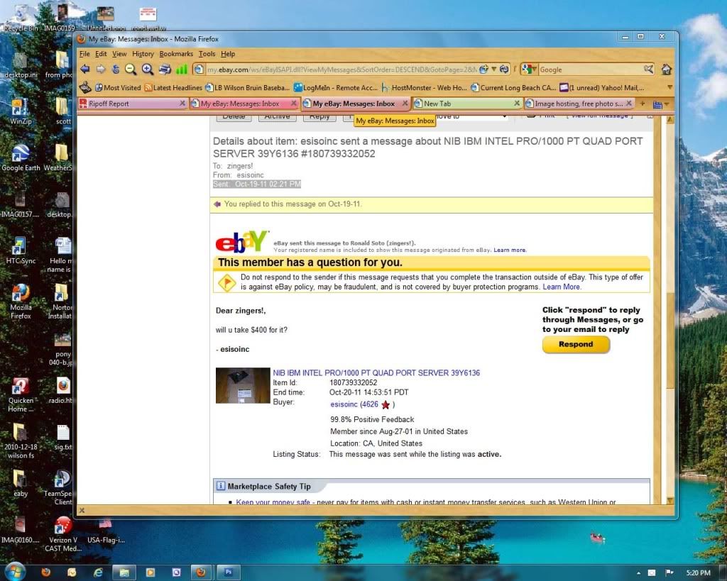
Task: Open the Bookmarks menu
Action: (176, 54)
